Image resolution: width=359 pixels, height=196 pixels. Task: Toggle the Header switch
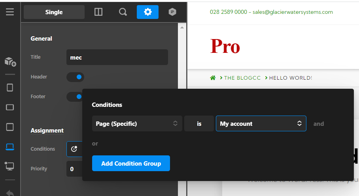pyautogui.click(x=75, y=77)
